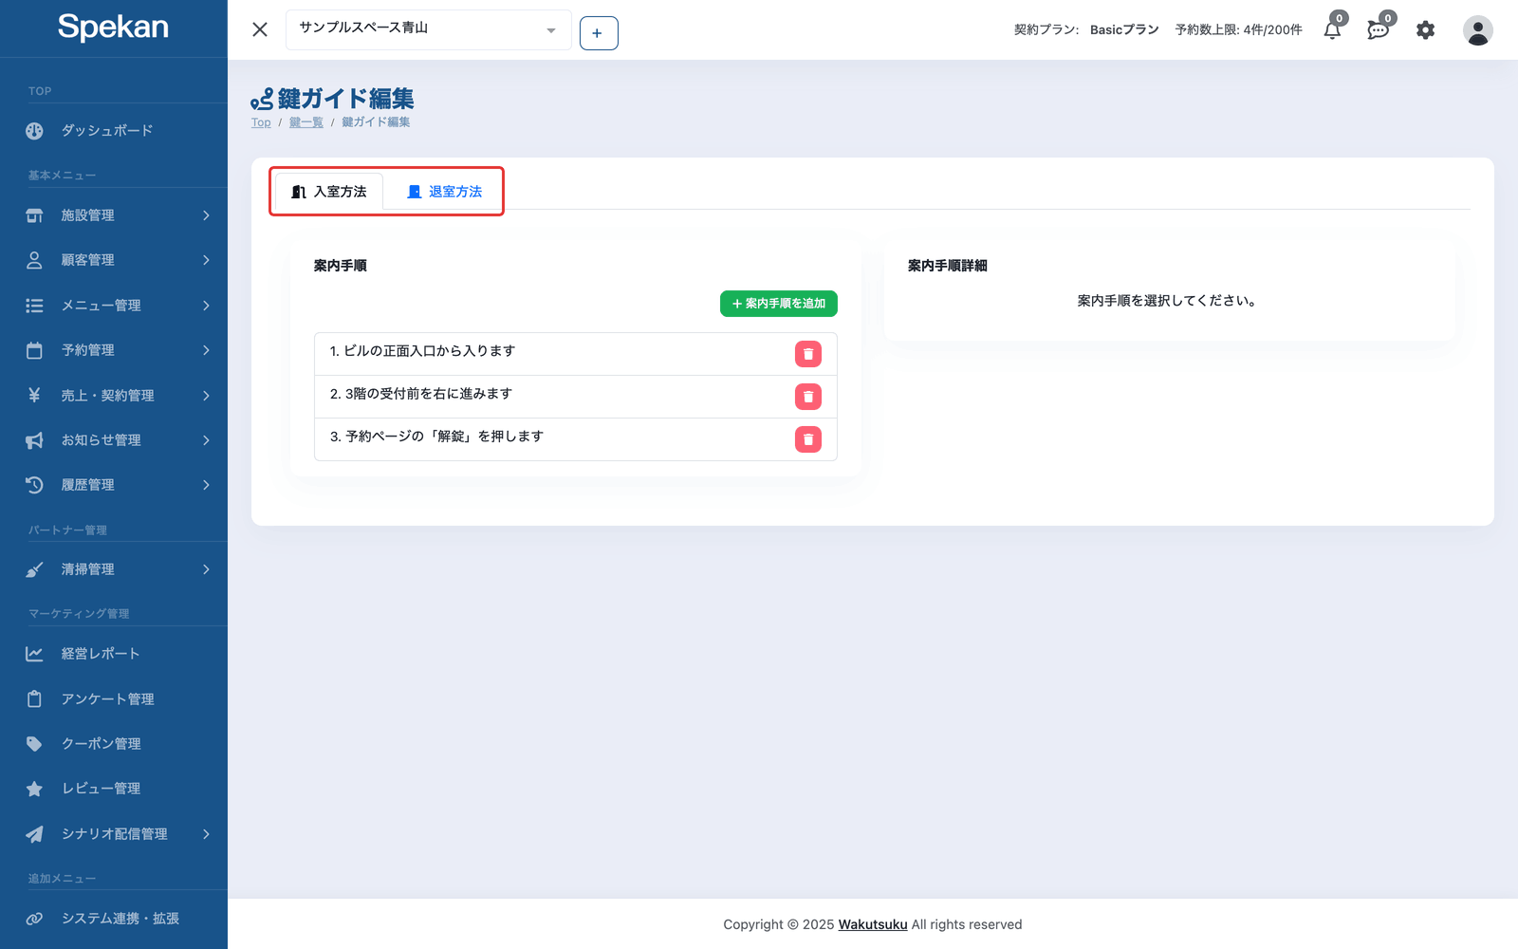Click the ダッシュボード icon in the sidebar
The height and width of the screenshot is (949, 1518).
[34, 131]
